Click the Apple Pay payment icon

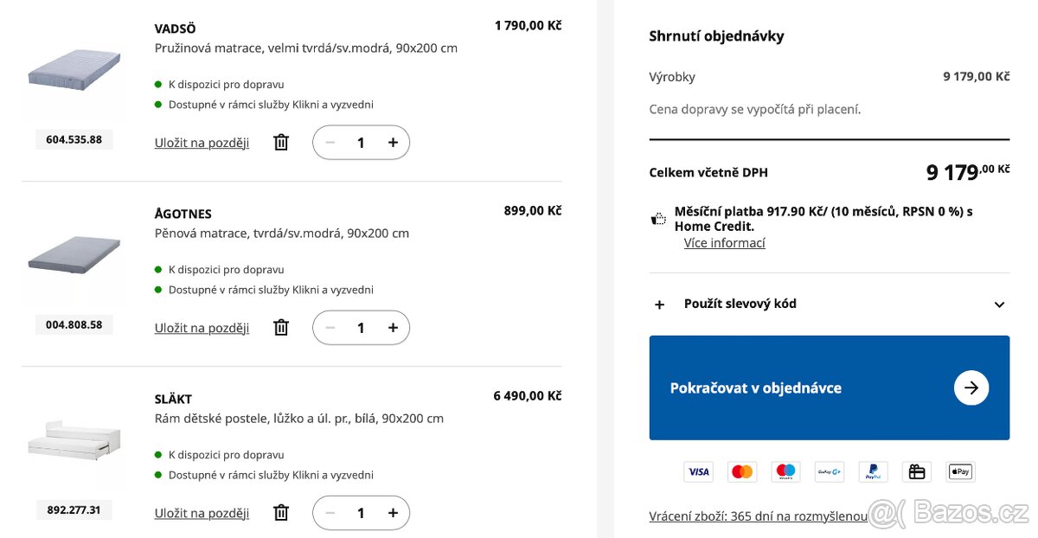tap(960, 471)
